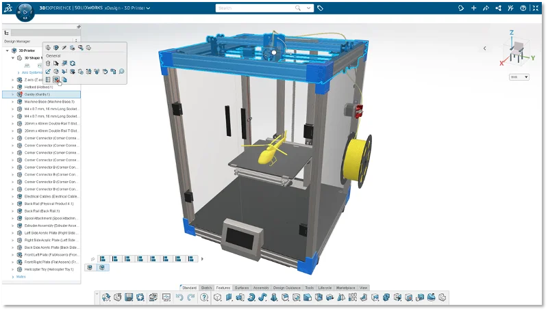The image size is (548, 311).
Task: Click the Save icon in bottom toolbar
Action: click(x=128, y=297)
